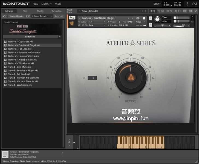Expand the info pane arrow
199x164 pixels.
pyautogui.click(x=63, y=153)
